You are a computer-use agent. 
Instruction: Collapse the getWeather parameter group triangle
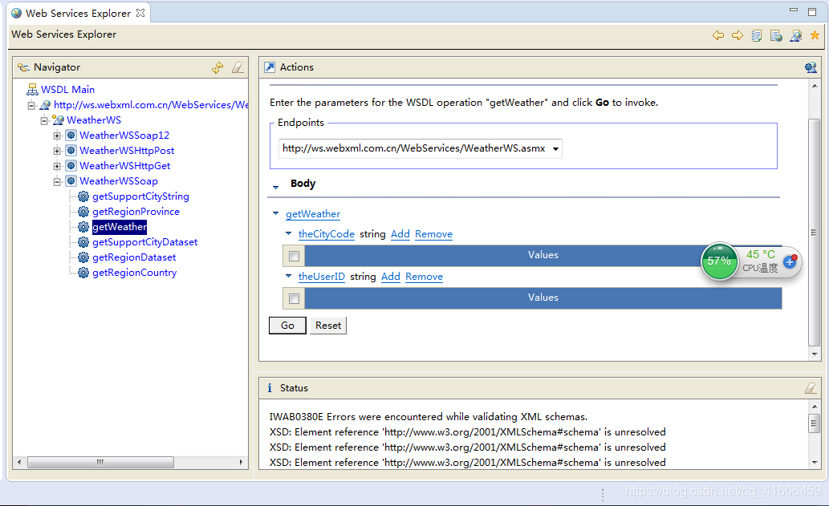(275, 213)
